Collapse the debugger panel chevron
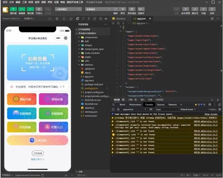The height and width of the screenshot is (178, 223). pos(212,100)
